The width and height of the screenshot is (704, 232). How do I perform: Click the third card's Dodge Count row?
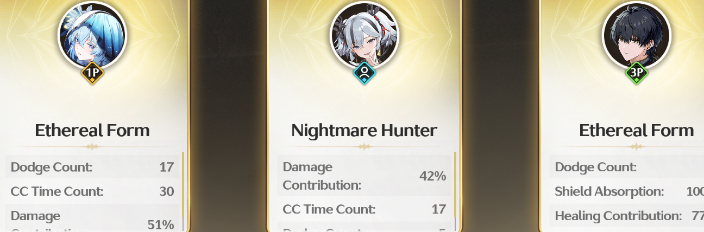click(x=627, y=167)
